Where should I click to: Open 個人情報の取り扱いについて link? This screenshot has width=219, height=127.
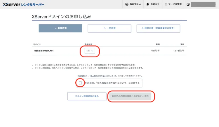[x=102, y=76]
